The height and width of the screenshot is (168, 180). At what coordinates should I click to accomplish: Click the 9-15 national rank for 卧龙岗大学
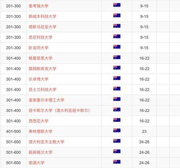point(144,48)
